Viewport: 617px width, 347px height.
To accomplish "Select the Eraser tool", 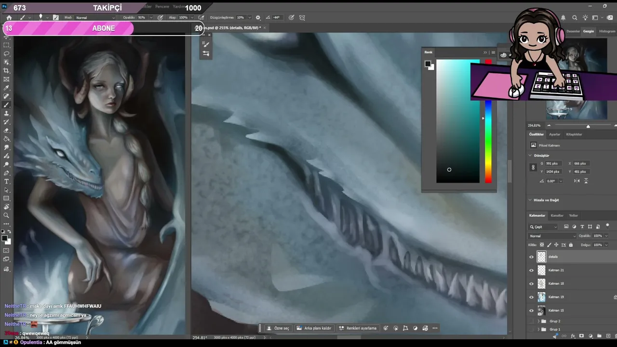I will tap(6, 131).
